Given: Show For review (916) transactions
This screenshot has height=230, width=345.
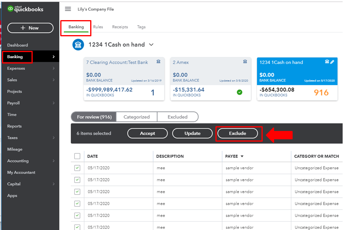Looking at the screenshot, I should coord(94,117).
